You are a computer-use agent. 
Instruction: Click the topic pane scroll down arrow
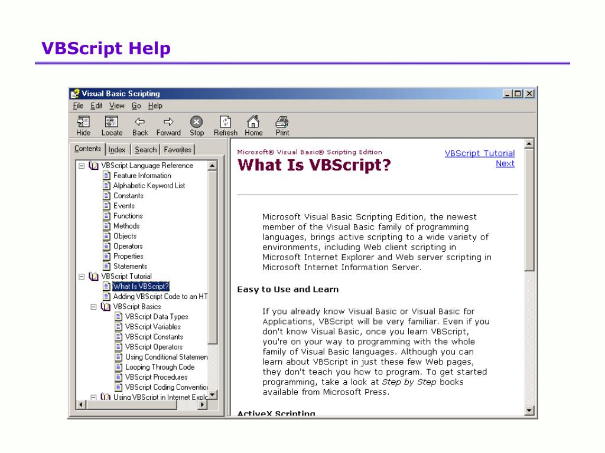(529, 411)
